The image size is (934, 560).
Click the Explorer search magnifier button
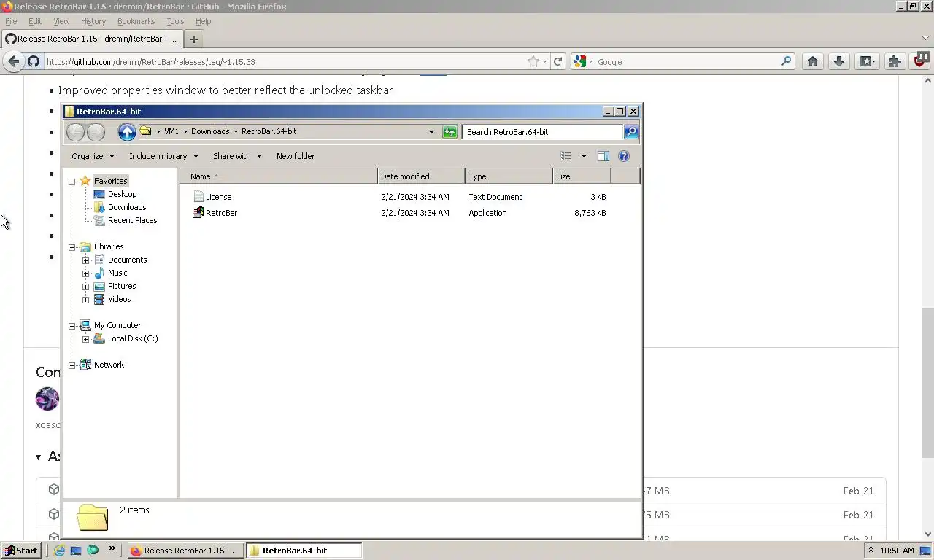631,132
